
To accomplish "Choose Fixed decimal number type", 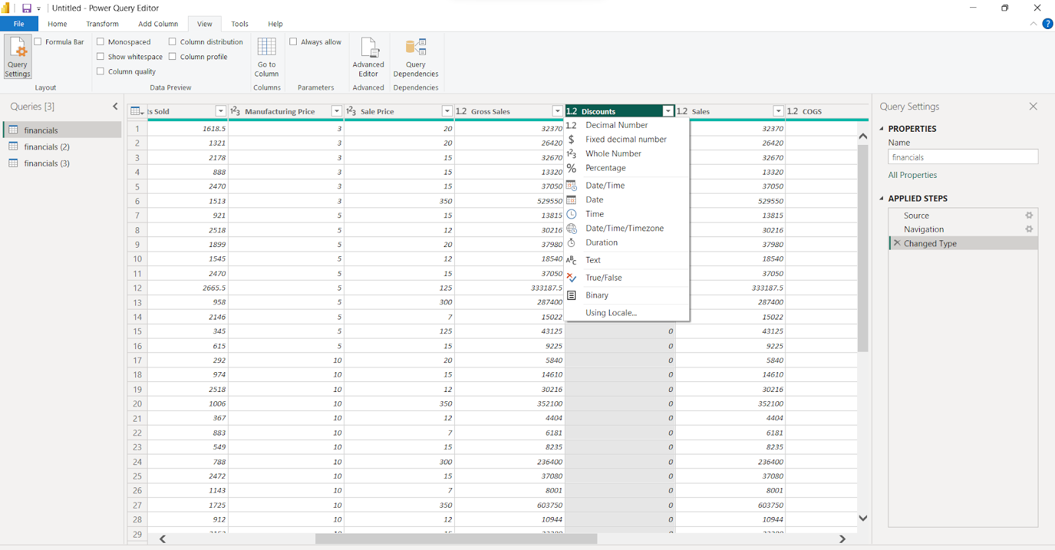I will (x=627, y=140).
